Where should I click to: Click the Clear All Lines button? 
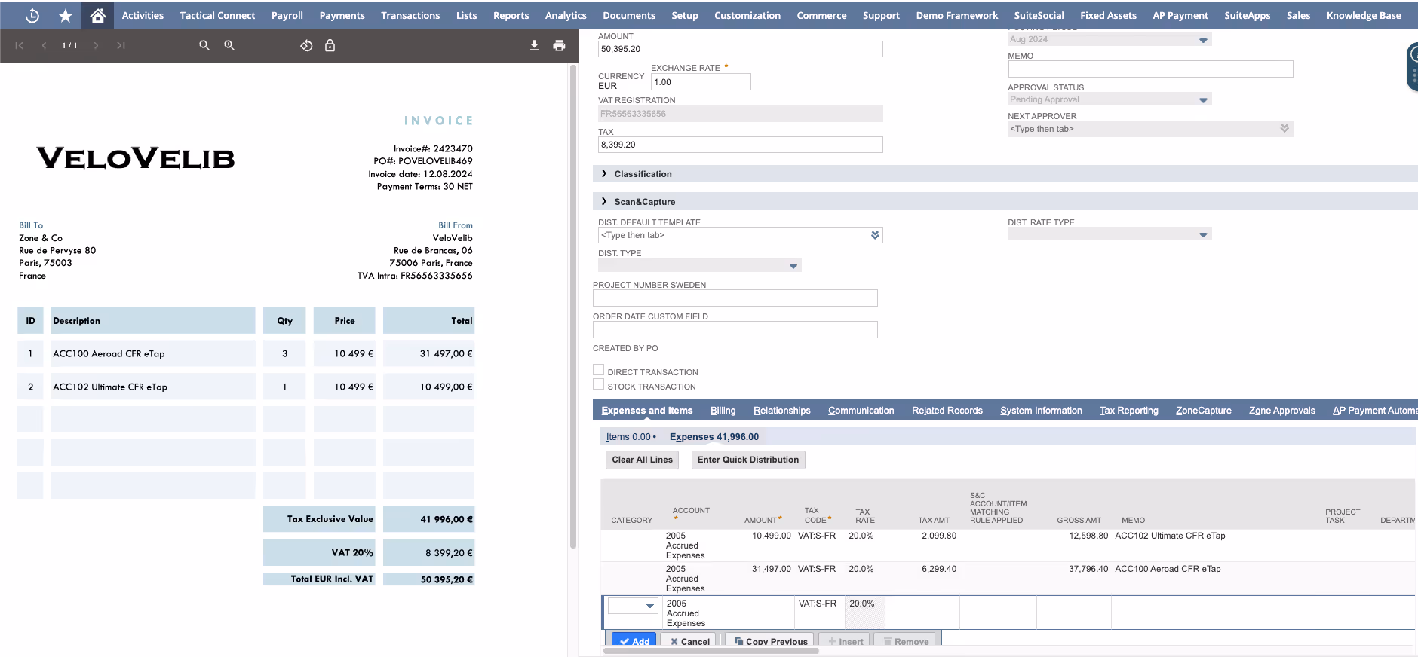(x=642, y=460)
